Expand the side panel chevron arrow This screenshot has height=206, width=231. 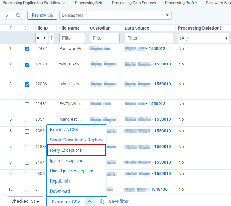(7, 15)
